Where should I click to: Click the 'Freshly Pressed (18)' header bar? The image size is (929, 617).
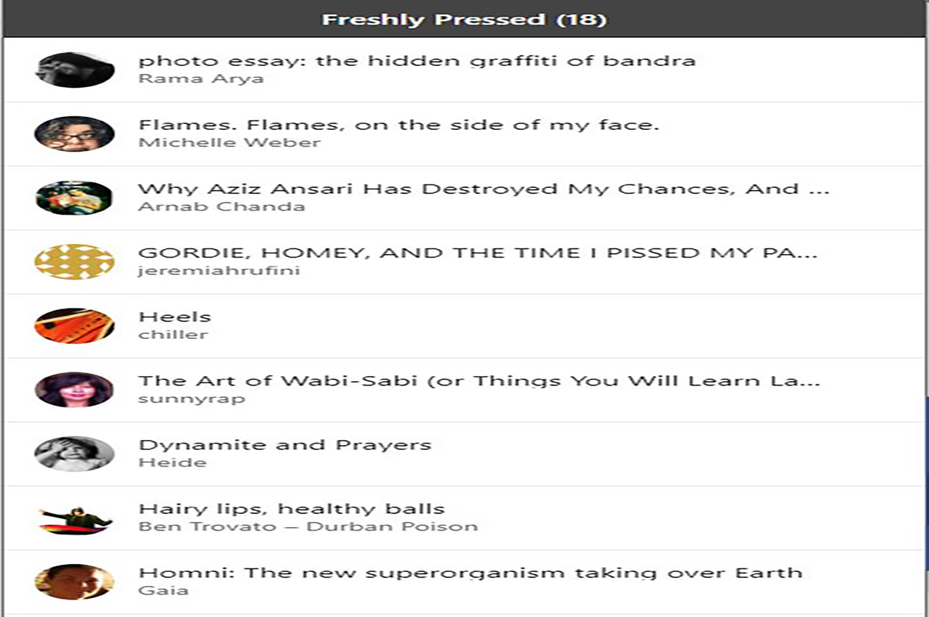[464, 19]
